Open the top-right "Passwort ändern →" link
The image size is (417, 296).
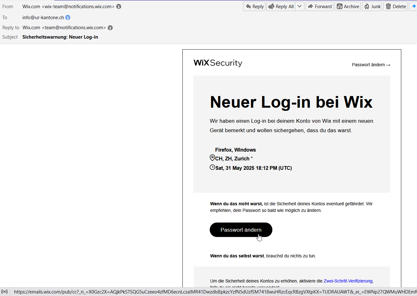(371, 65)
